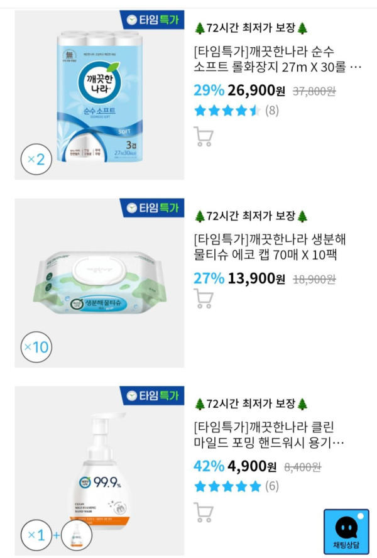The width and height of the screenshot is (377, 558).
Task: Add biodegradable wet wipes to cart
Action: 204,299
